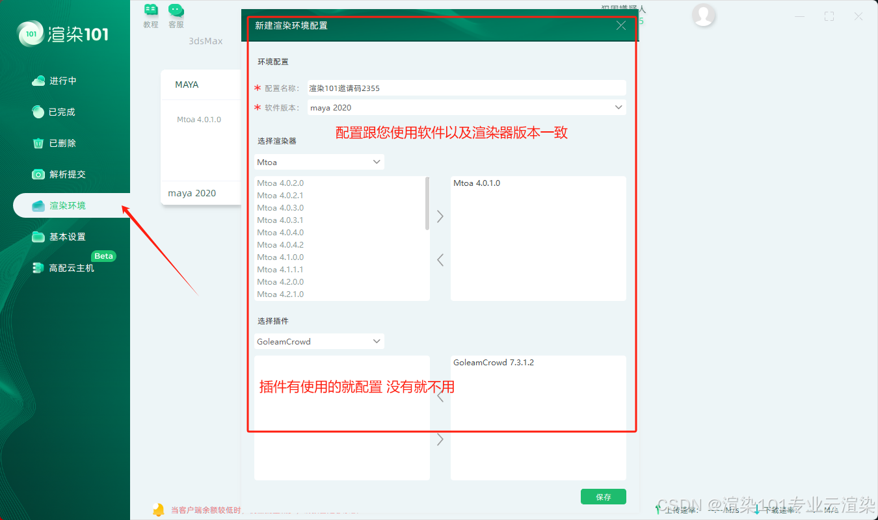This screenshot has height=520, width=878.
Task: Minimize the 渲染101 window
Action: point(800,16)
